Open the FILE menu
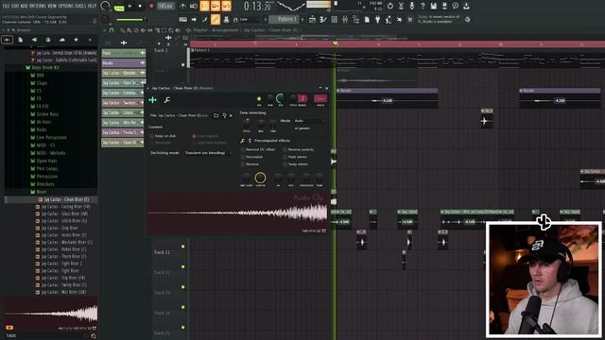 point(7,6)
